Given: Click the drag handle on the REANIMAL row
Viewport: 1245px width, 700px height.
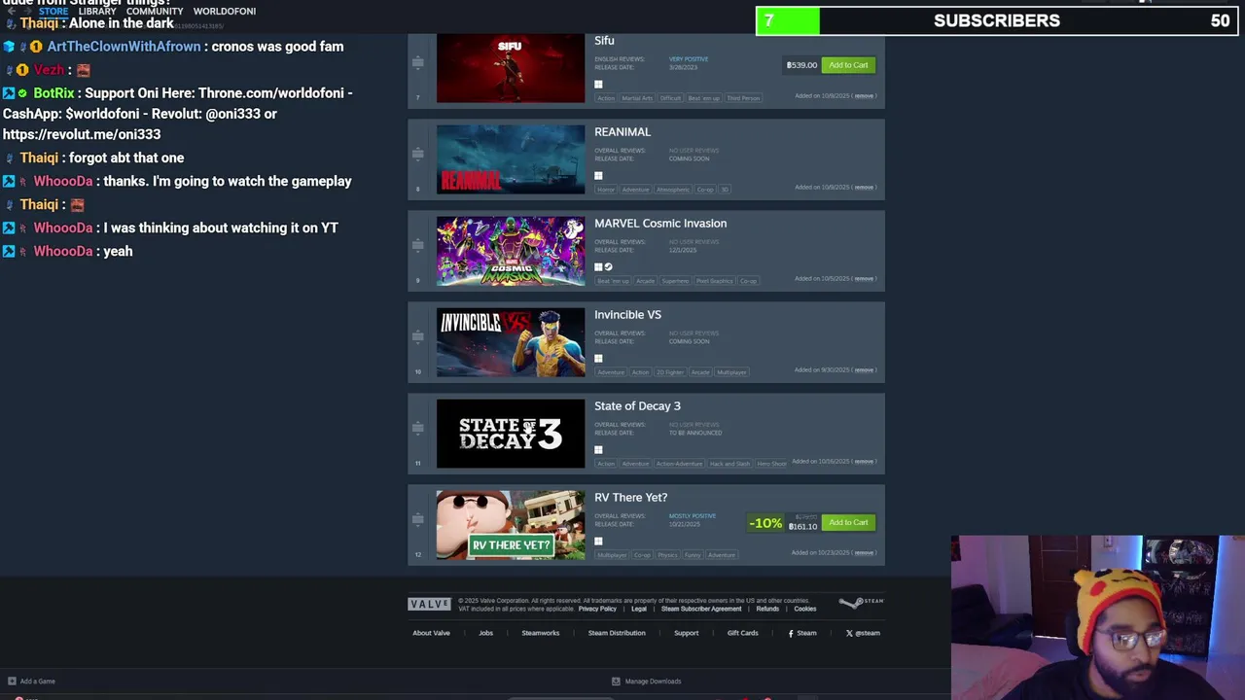Looking at the screenshot, I should click(417, 154).
